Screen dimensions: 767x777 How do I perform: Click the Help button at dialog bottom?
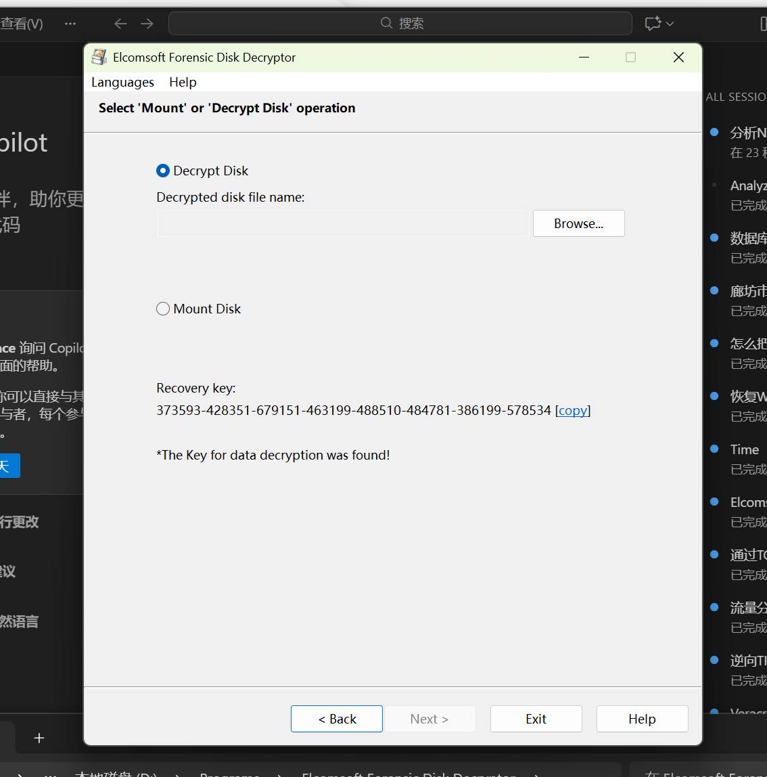tap(643, 719)
